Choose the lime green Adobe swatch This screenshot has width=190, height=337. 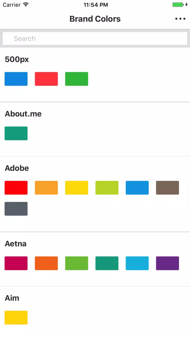click(x=107, y=187)
